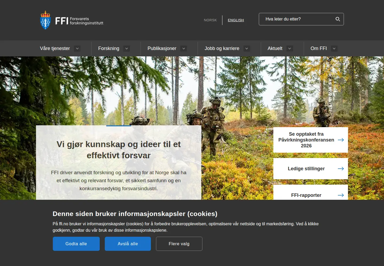Expand the Jobb og karriere chevron

247,48
